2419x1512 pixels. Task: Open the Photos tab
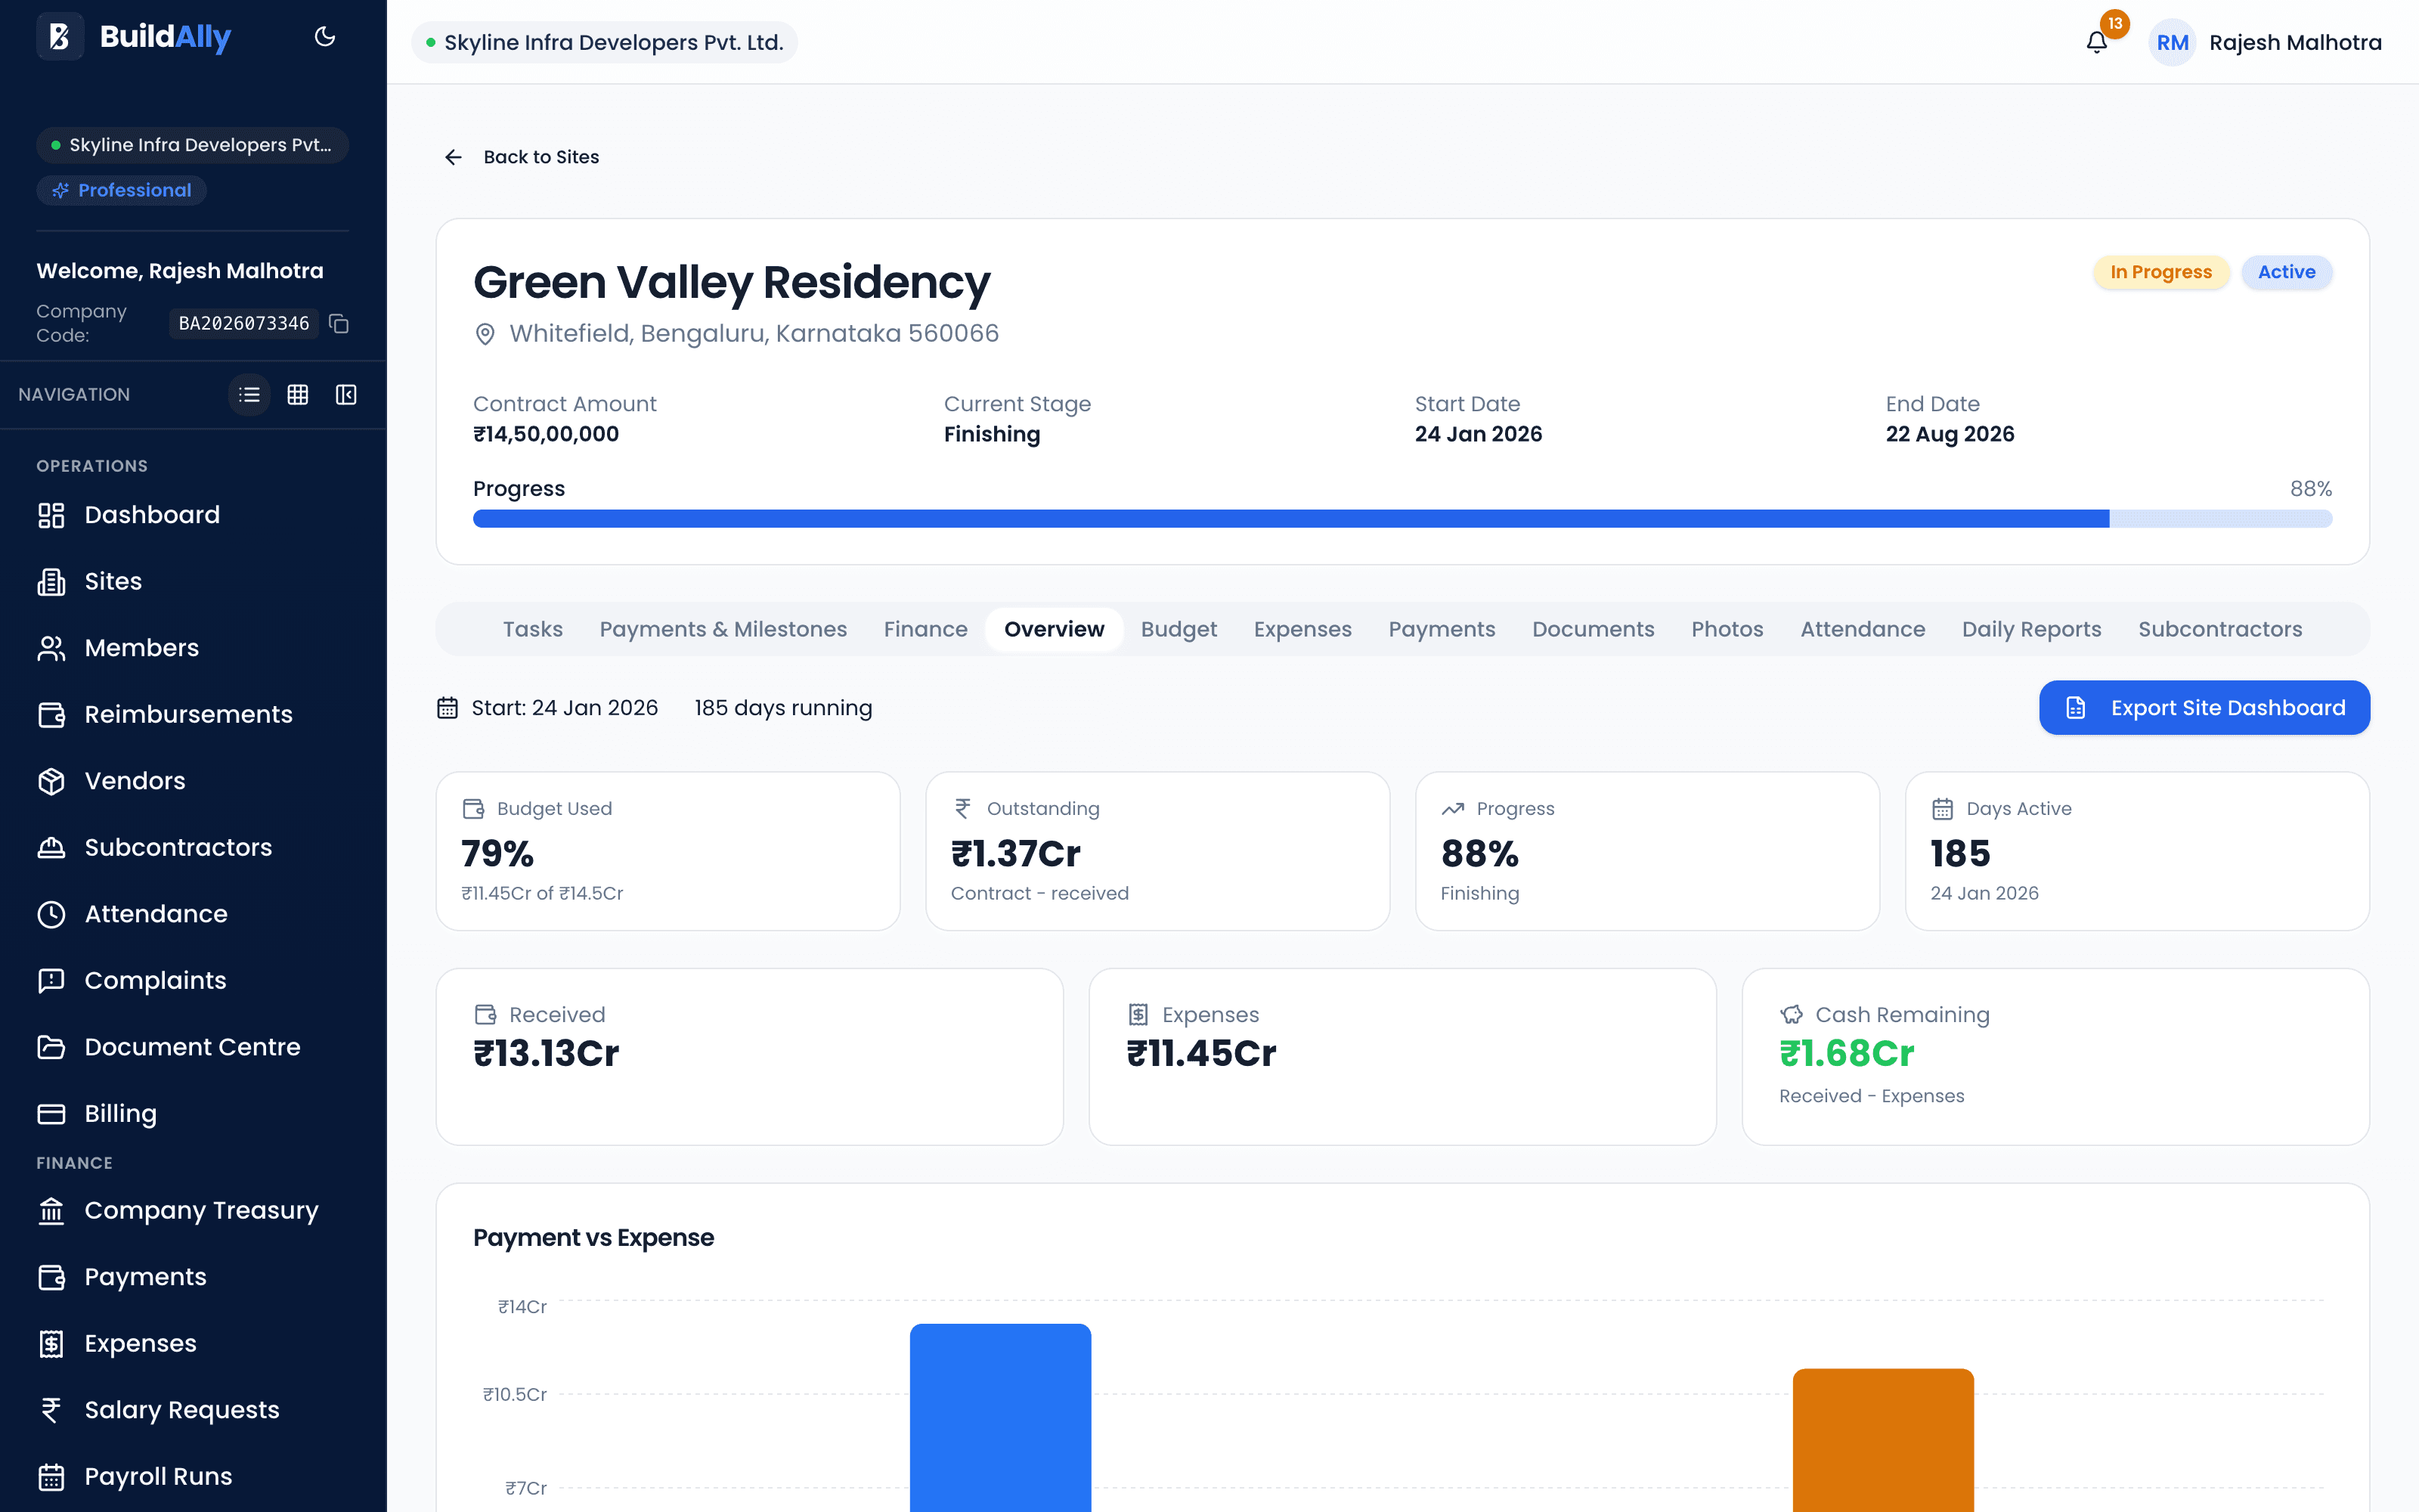(1727, 629)
